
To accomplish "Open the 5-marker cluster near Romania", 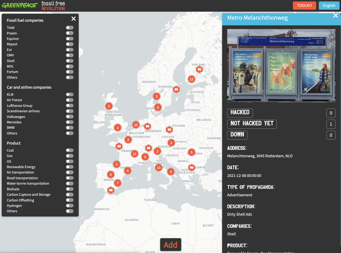I will pyautogui.click(x=191, y=152).
